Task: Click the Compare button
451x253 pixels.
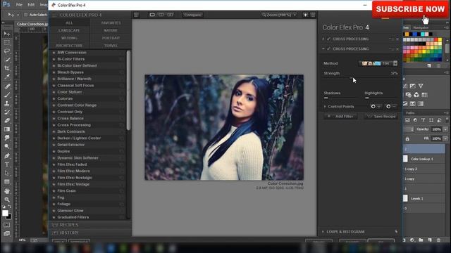Action: (x=192, y=15)
